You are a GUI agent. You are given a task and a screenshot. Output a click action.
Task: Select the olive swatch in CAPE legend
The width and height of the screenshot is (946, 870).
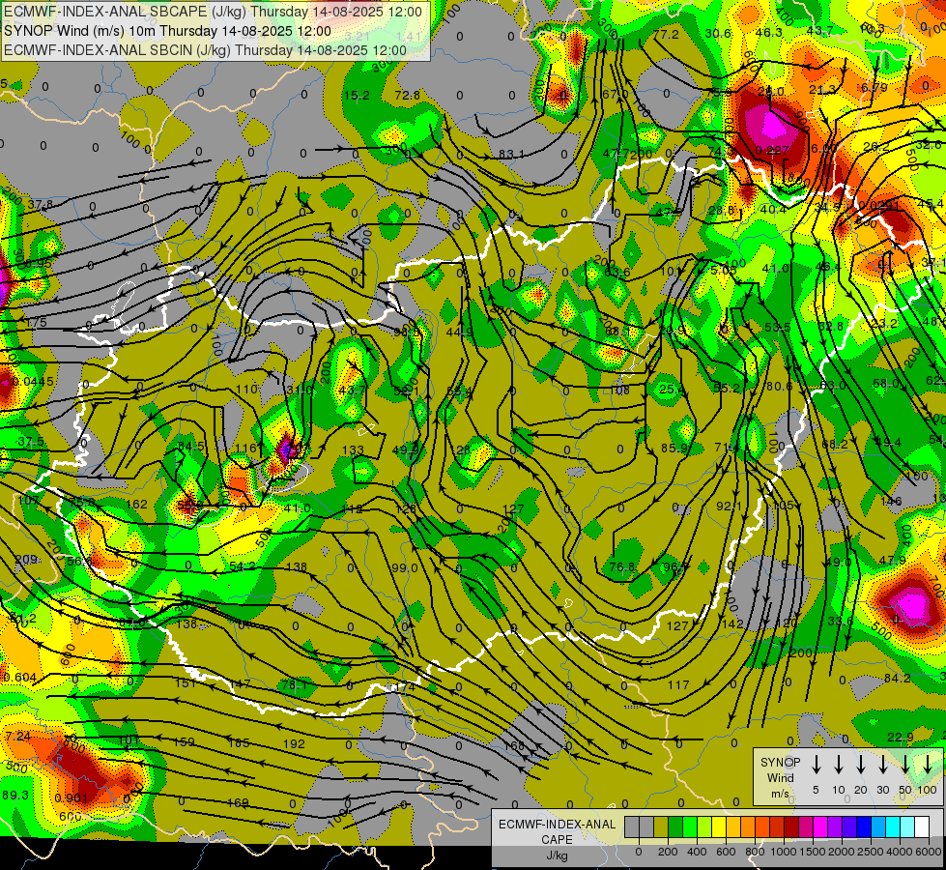tap(661, 826)
